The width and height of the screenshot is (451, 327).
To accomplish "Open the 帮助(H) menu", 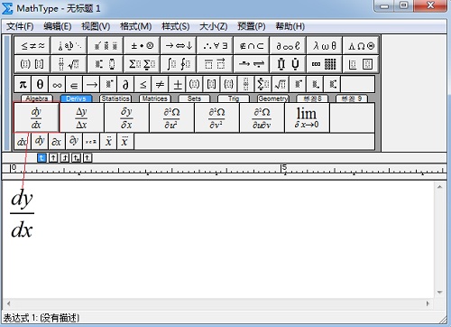I will (290, 26).
